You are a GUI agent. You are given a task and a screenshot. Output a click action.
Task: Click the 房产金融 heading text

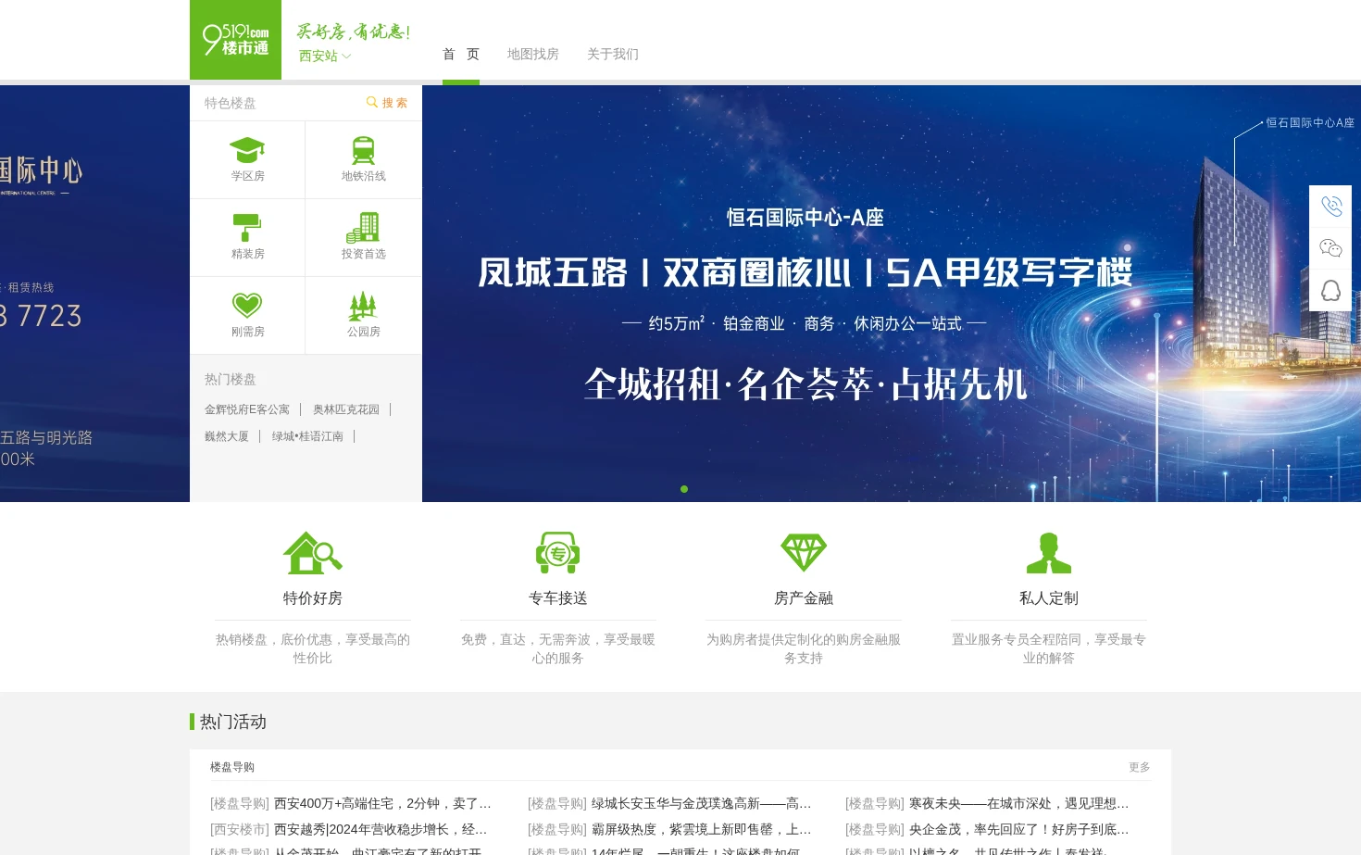(x=804, y=598)
